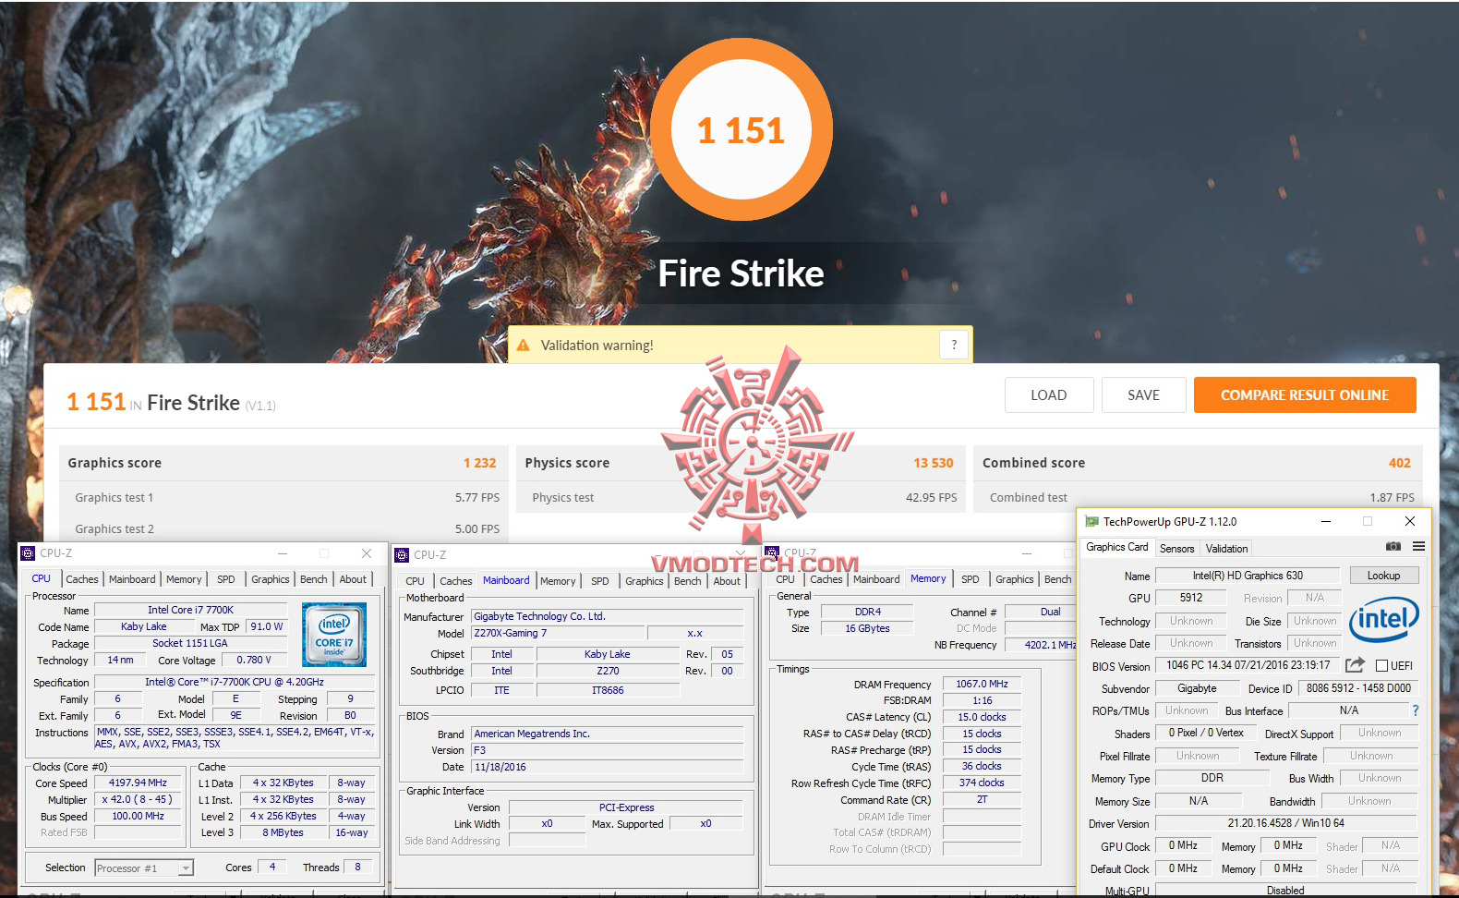
Task: Click the large 1 151 score circle
Action: coord(741,130)
